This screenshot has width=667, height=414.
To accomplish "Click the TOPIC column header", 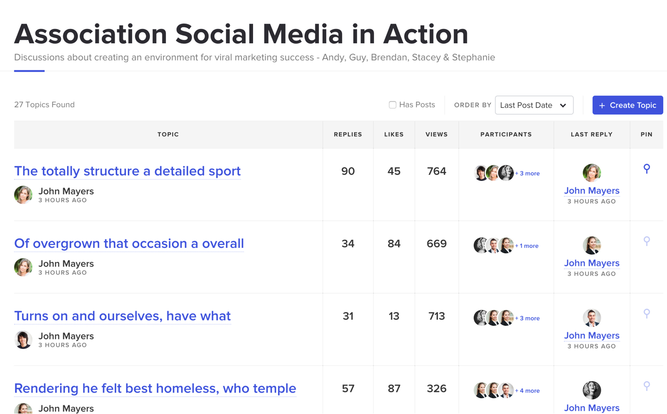I will click(x=168, y=134).
